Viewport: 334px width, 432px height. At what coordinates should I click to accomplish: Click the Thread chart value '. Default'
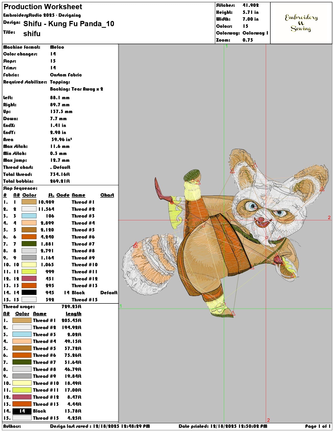(60, 167)
